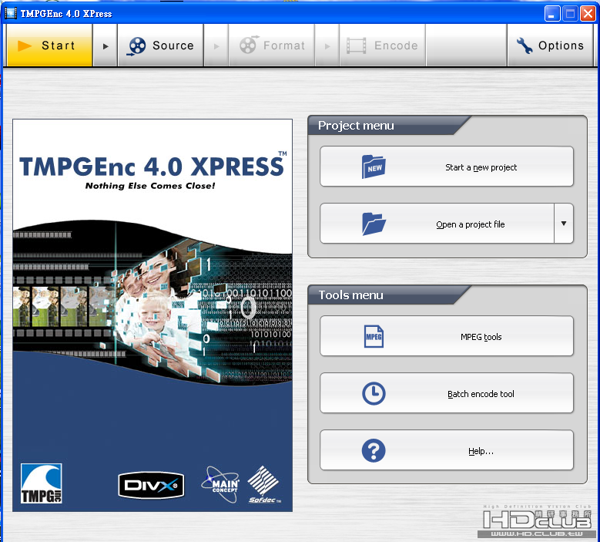Click the MPEG document icon
The image size is (600, 542).
(374, 336)
